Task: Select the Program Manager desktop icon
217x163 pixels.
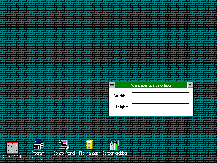Action: click(x=38, y=145)
